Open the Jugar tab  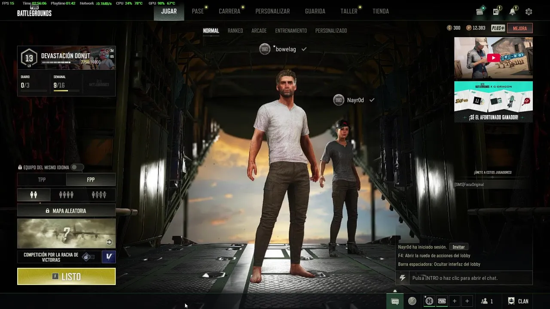coord(169,11)
